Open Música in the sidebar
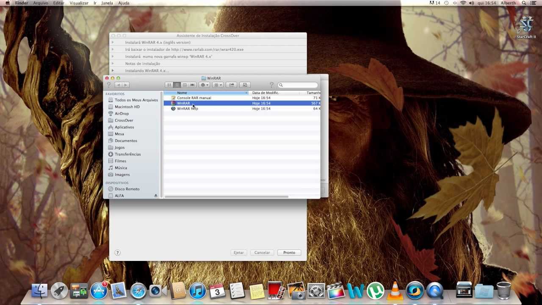 pos(117,168)
